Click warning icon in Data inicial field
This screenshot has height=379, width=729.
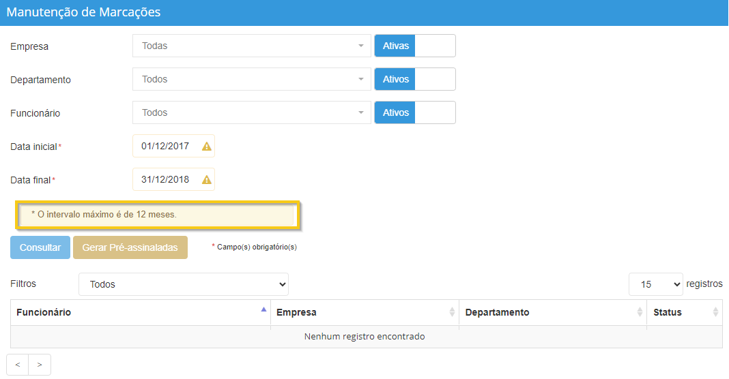pyautogui.click(x=206, y=147)
